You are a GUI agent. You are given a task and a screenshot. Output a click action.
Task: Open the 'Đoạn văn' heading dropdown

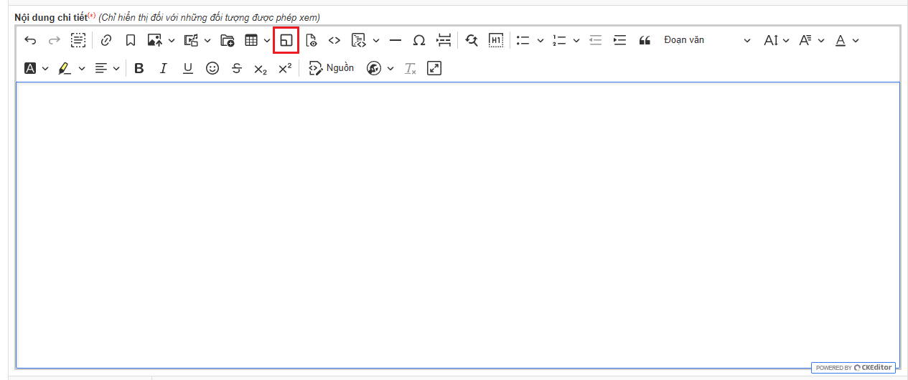point(706,40)
